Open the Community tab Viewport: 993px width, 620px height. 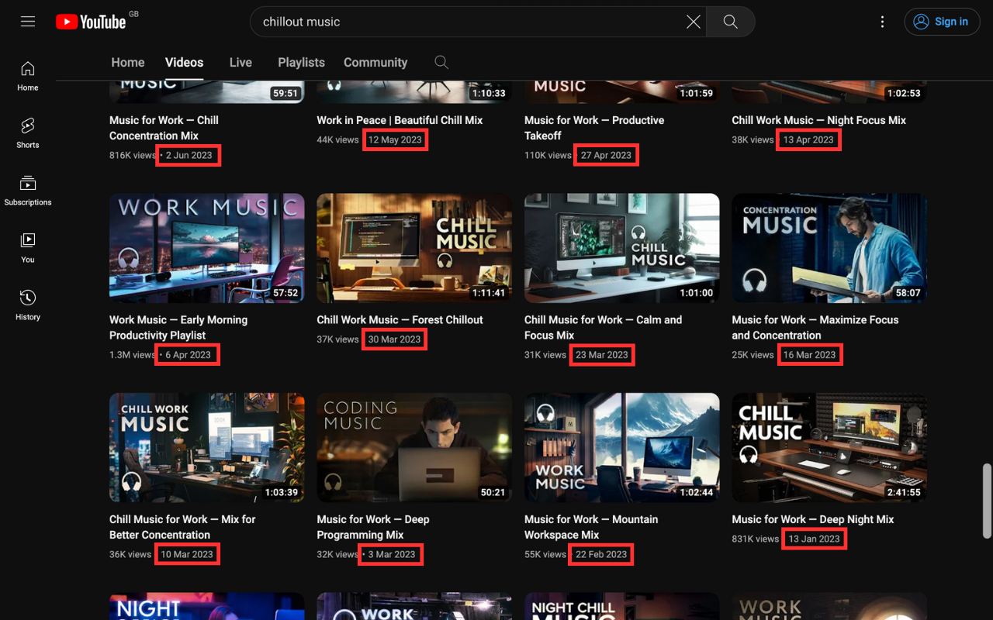[375, 63]
